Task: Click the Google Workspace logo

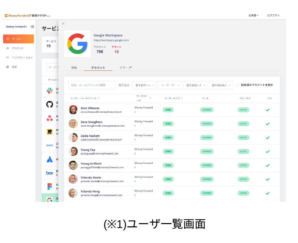Action: coord(77,44)
